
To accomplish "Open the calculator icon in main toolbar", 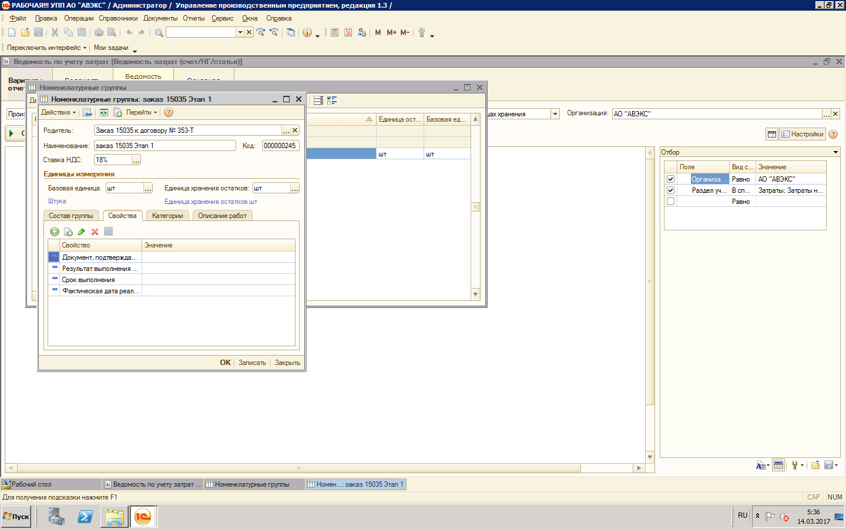I will point(334,32).
